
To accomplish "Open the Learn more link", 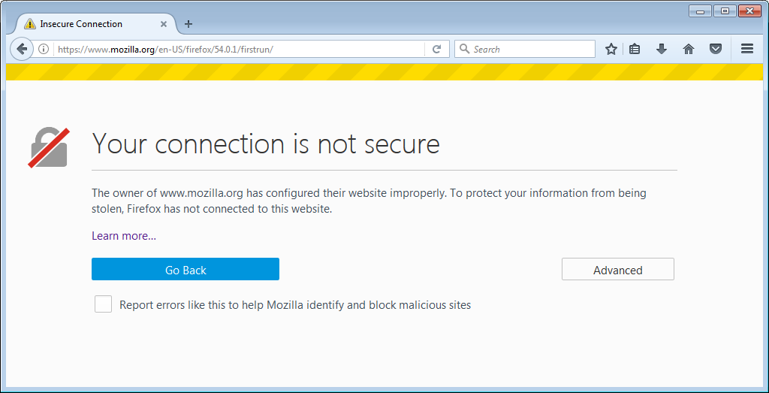I will 124,236.
